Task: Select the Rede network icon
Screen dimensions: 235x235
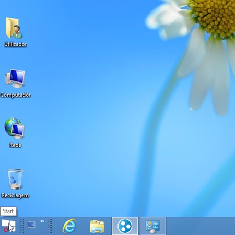Action: 15,128
